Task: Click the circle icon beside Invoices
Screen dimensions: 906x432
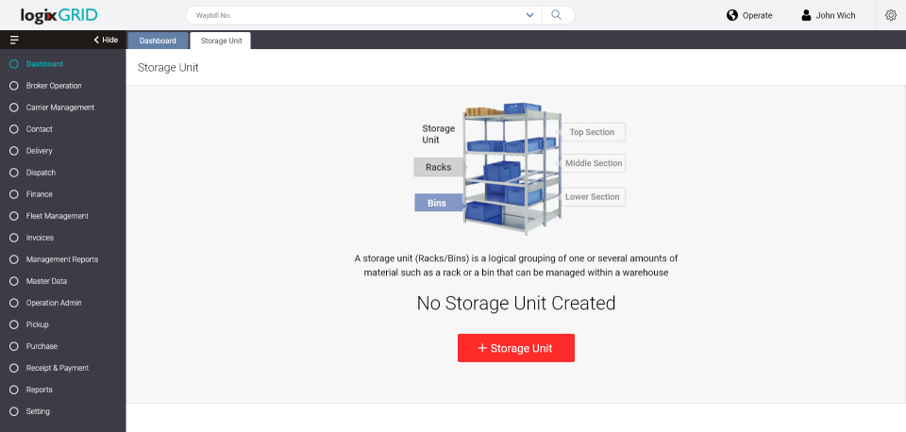Action: pos(14,238)
